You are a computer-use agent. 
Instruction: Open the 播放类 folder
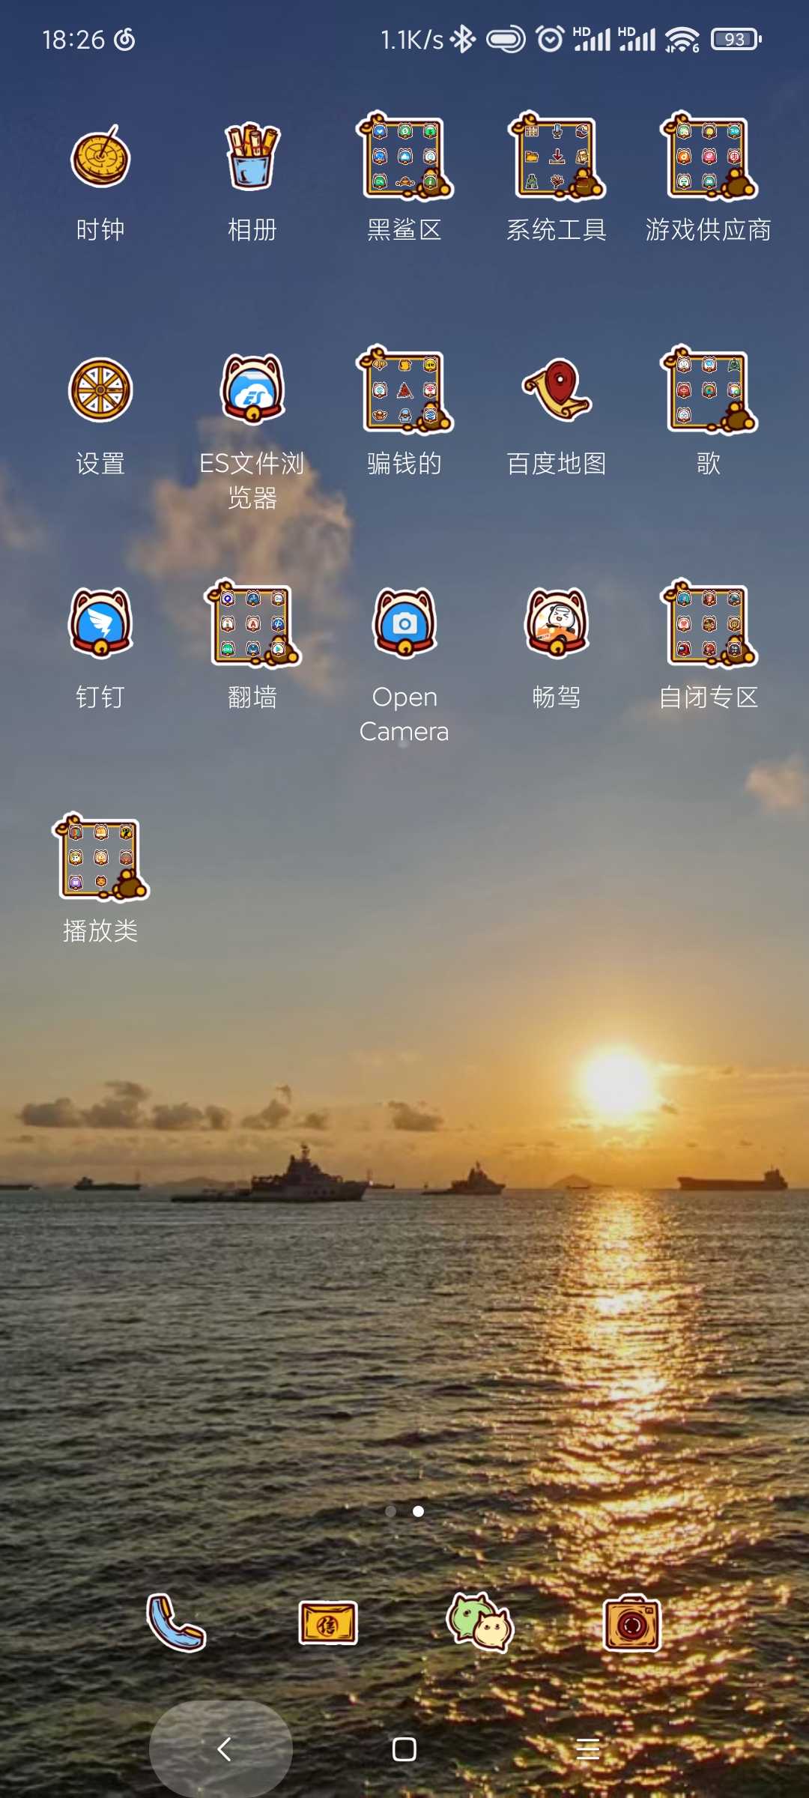coord(100,858)
